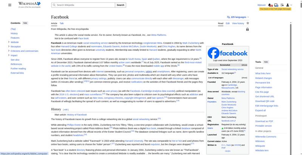Open the watchlist icon
Image resolution: width=302 pixels, height=155 pixels.
(282, 5)
